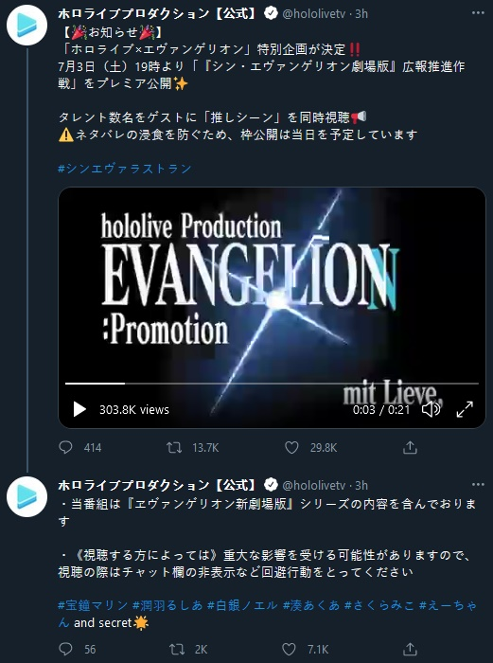Open the #シンエヴァラストラン hashtag
This screenshot has width=493, height=663.
125,169
